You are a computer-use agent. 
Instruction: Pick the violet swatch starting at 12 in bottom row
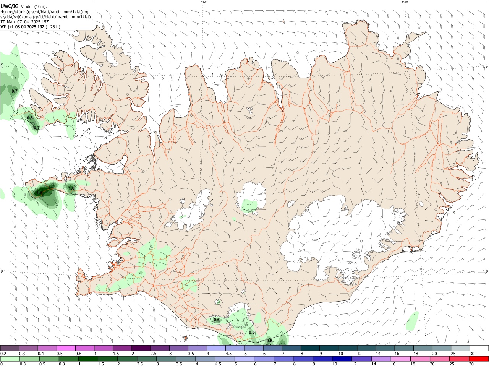pos(361,359)
